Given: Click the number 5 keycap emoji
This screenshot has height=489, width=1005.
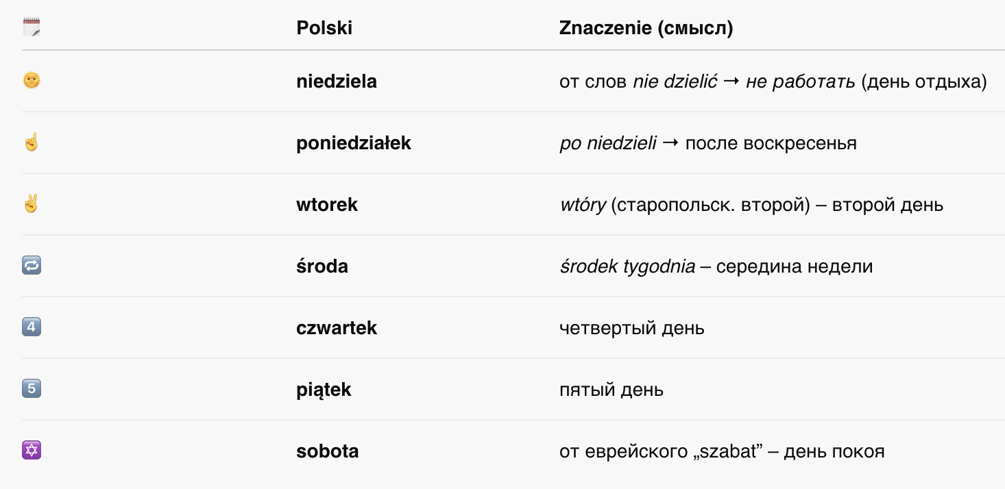Looking at the screenshot, I should click(32, 389).
